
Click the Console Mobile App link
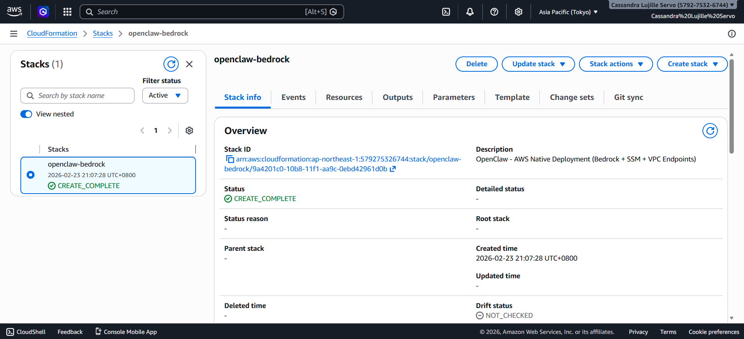tap(126, 332)
